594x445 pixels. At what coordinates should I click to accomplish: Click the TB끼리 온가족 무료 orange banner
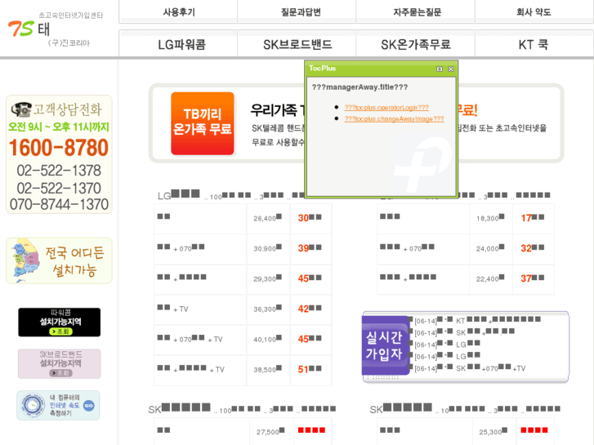203,123
